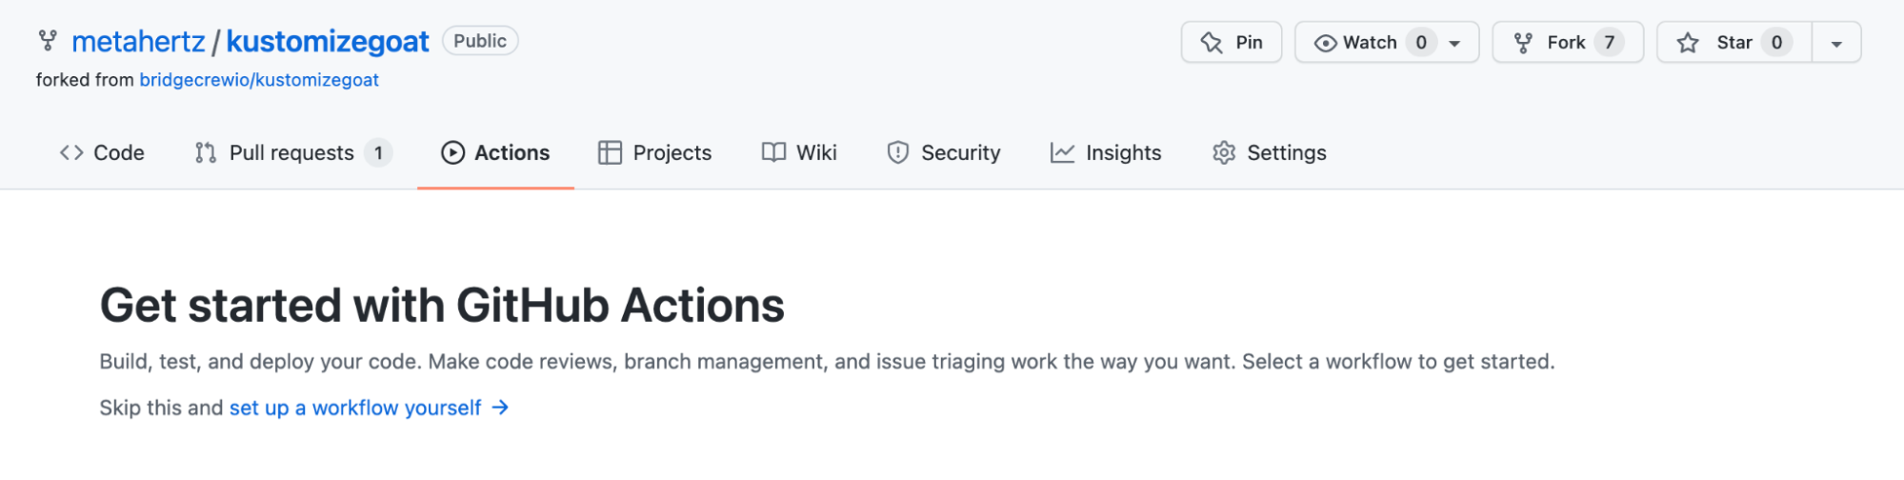Expand the Watch notifications dropdown arrow
Screen dimensions: 1904x480
point(1454,44)
